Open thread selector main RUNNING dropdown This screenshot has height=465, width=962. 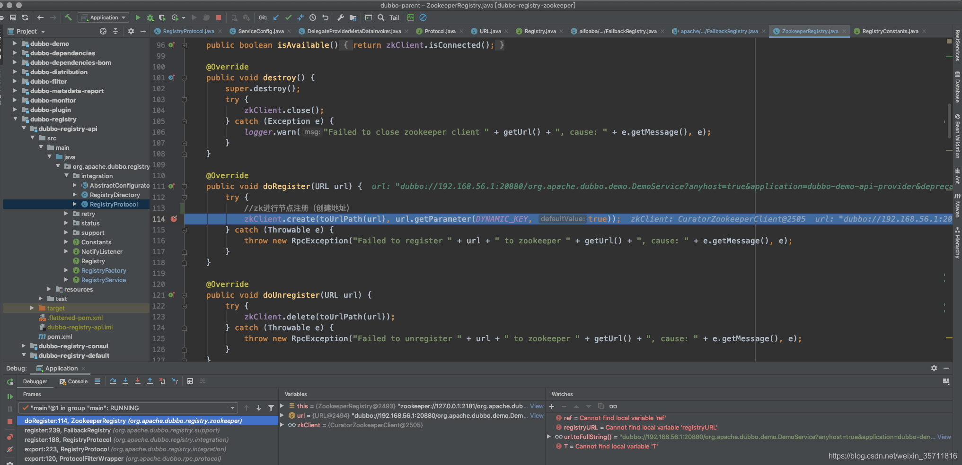128,408
